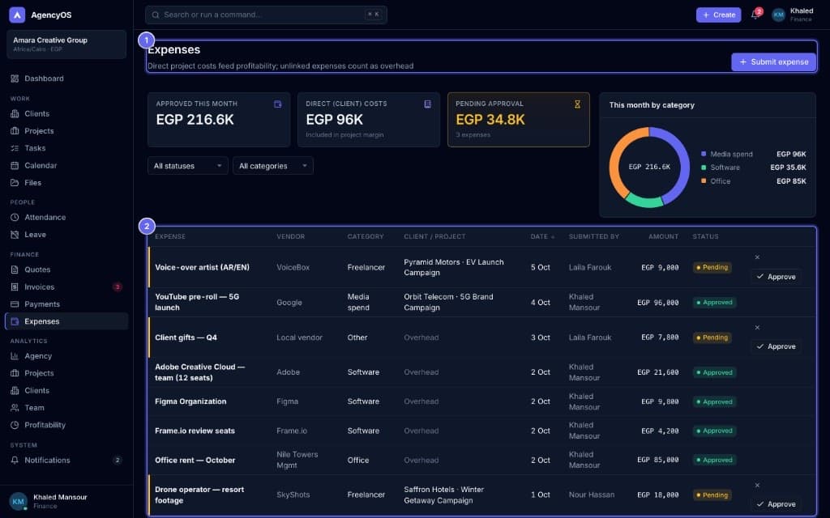Go to Clients under Work

[x=66, y=113]
